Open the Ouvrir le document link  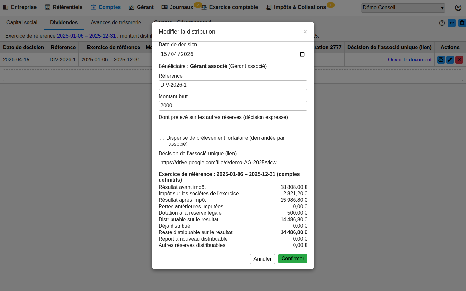click(410, 60)
